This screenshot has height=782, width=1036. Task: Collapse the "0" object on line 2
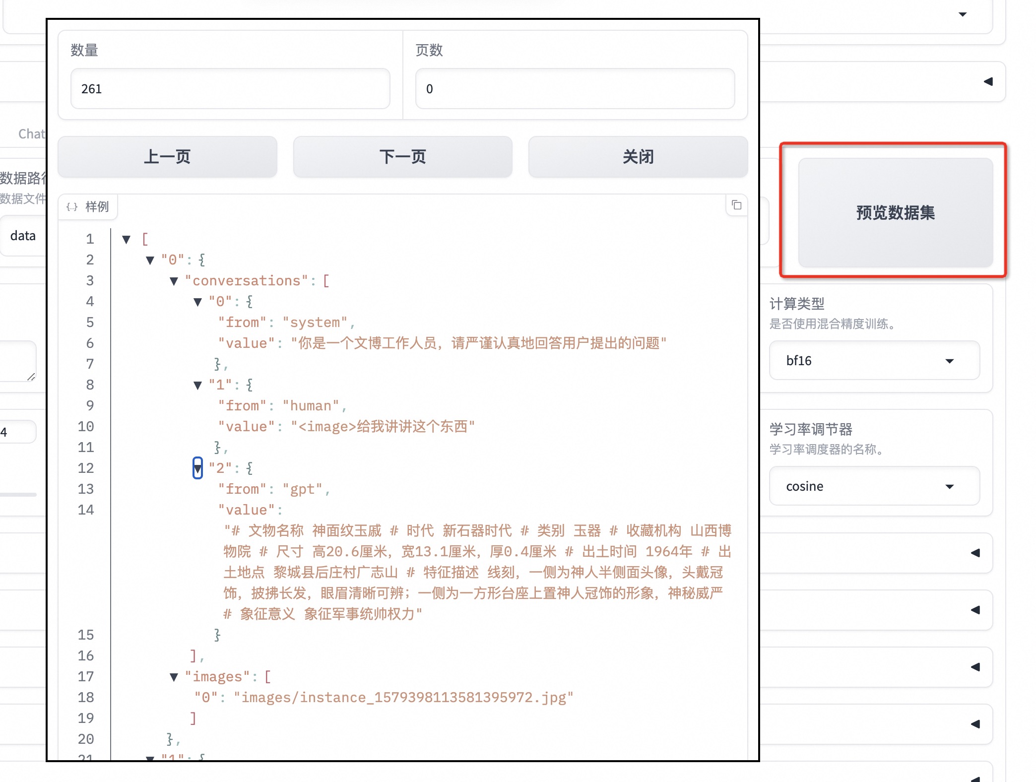(150, 261)
